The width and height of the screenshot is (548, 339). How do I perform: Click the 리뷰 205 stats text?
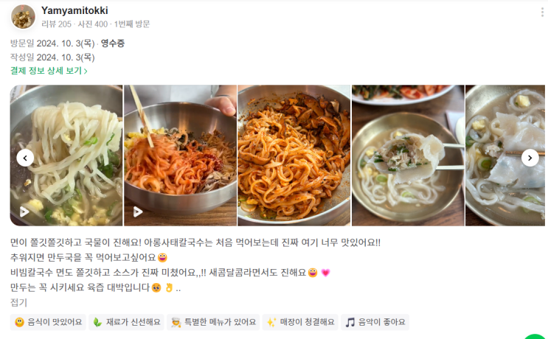point(56,24)
